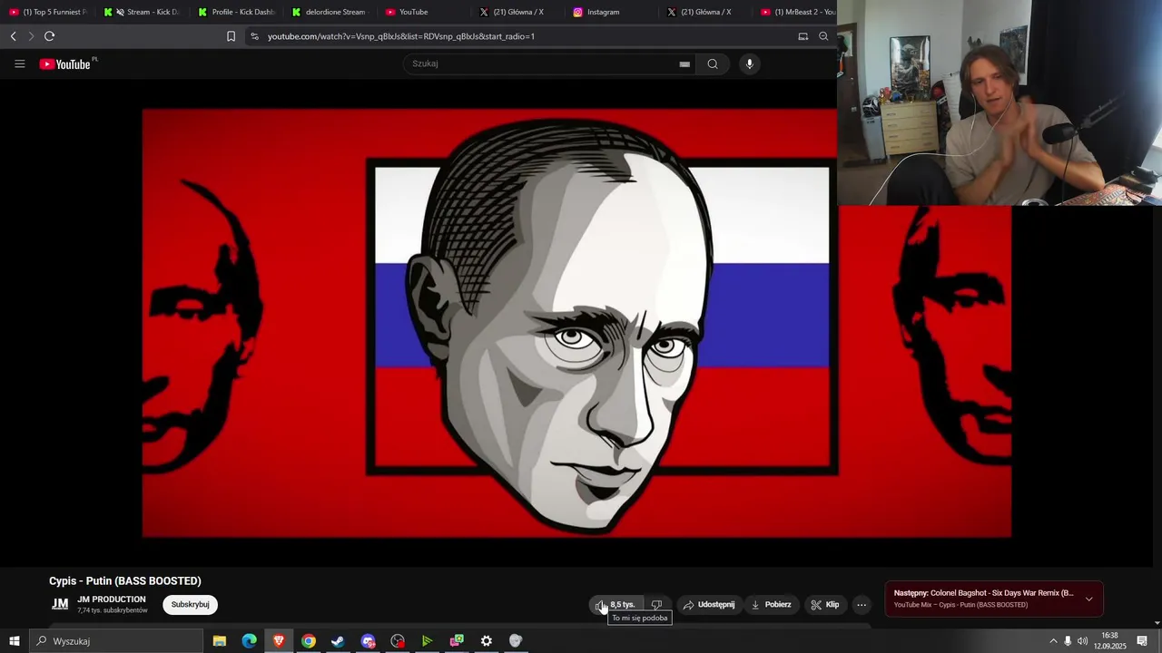Open Discord from the taskbar
The width and height of the screenshot is (1162, 653).
[368, 641]
